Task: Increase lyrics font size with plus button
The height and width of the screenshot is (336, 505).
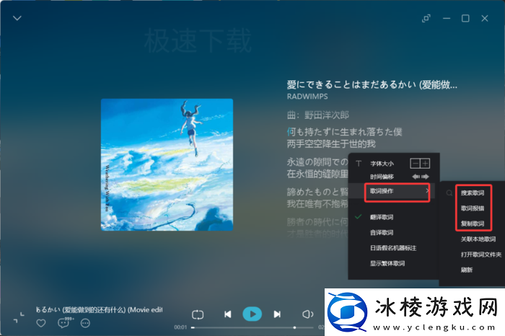Action: point(425,164)
